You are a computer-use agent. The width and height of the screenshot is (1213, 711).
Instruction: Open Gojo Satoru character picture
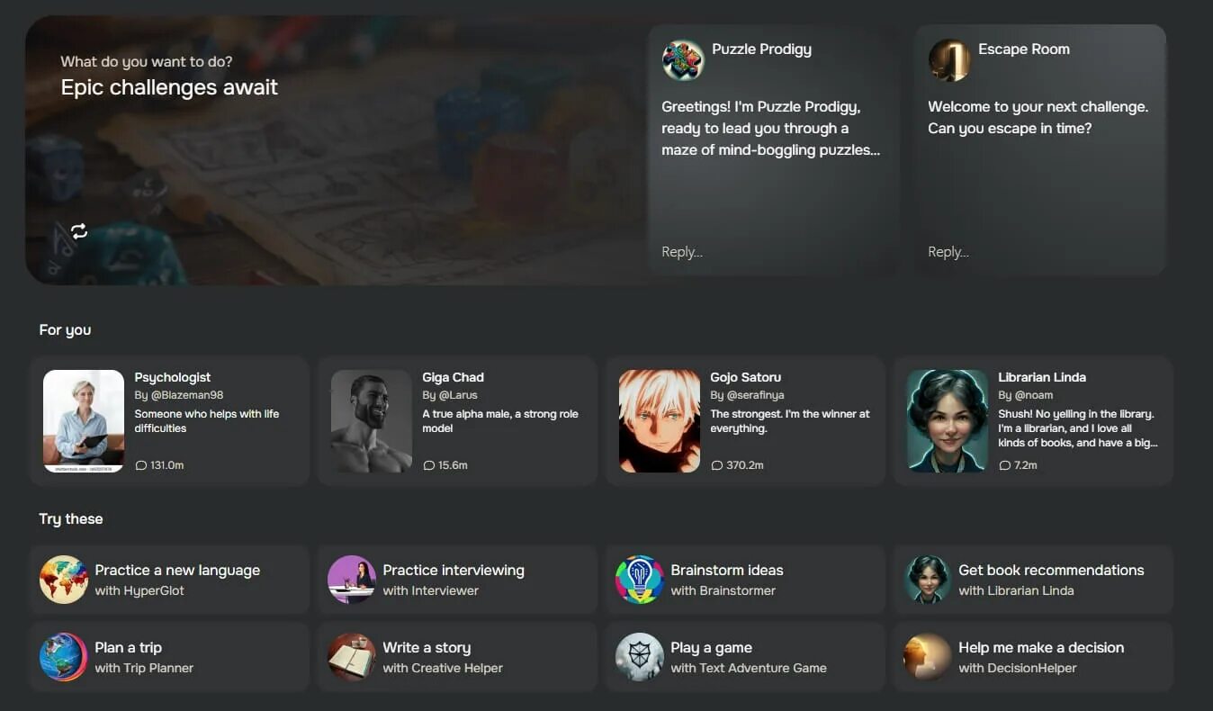pyautogui.click(x=660, y=421)
